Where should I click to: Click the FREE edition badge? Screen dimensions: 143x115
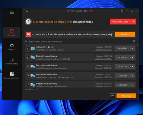point(92,11)
